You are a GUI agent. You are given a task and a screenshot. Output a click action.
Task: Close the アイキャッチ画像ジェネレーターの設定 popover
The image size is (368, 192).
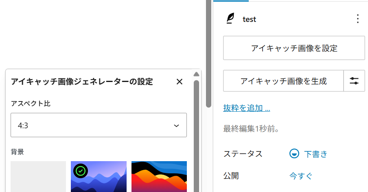[x=180, y=82]
